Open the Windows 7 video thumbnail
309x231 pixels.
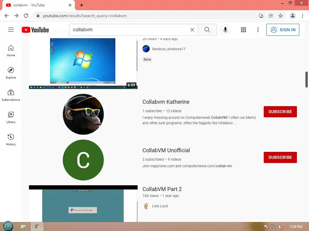pos(83,63)
